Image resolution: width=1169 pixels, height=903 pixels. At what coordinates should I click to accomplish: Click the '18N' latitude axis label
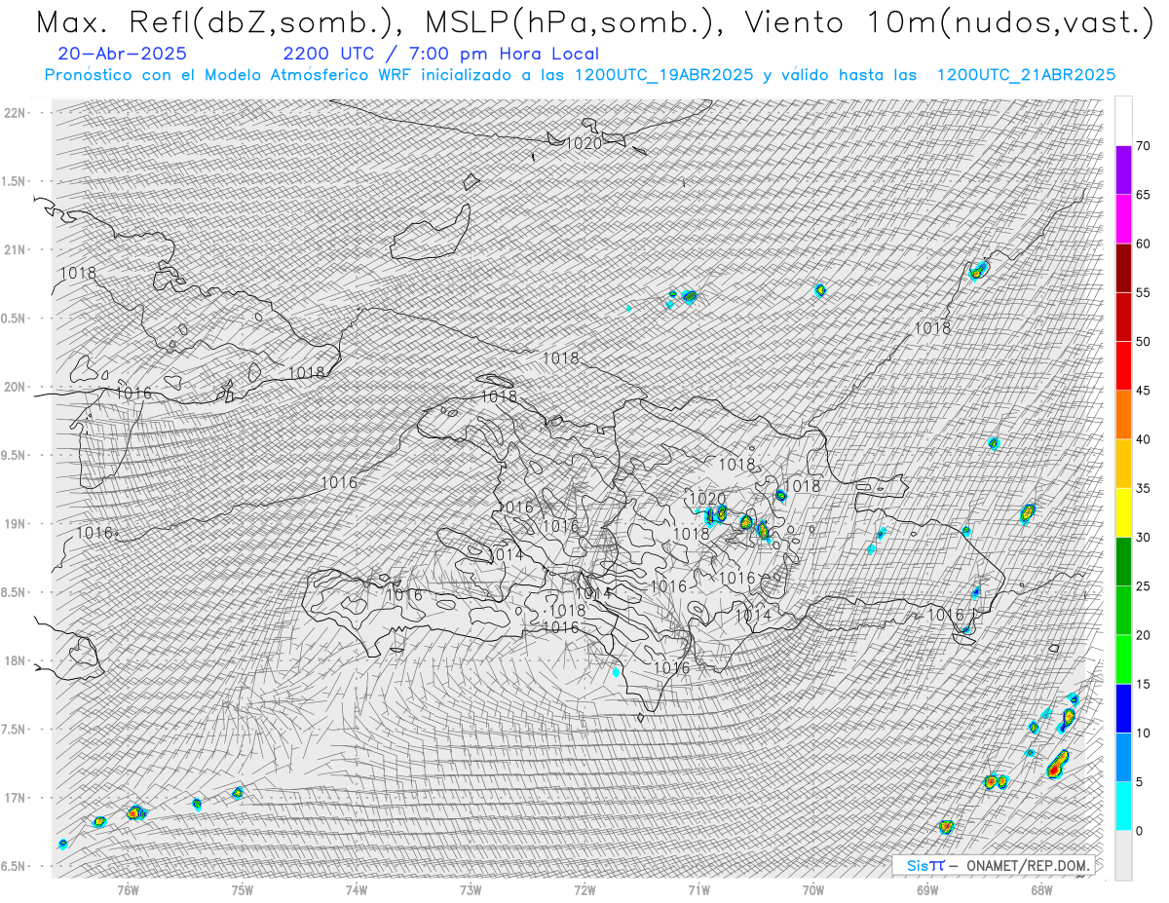15,660
